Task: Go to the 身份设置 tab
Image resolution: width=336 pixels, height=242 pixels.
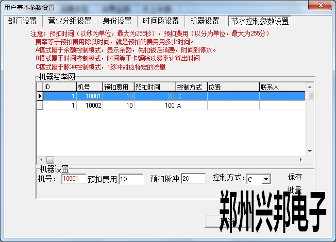Action: point(117,21)
